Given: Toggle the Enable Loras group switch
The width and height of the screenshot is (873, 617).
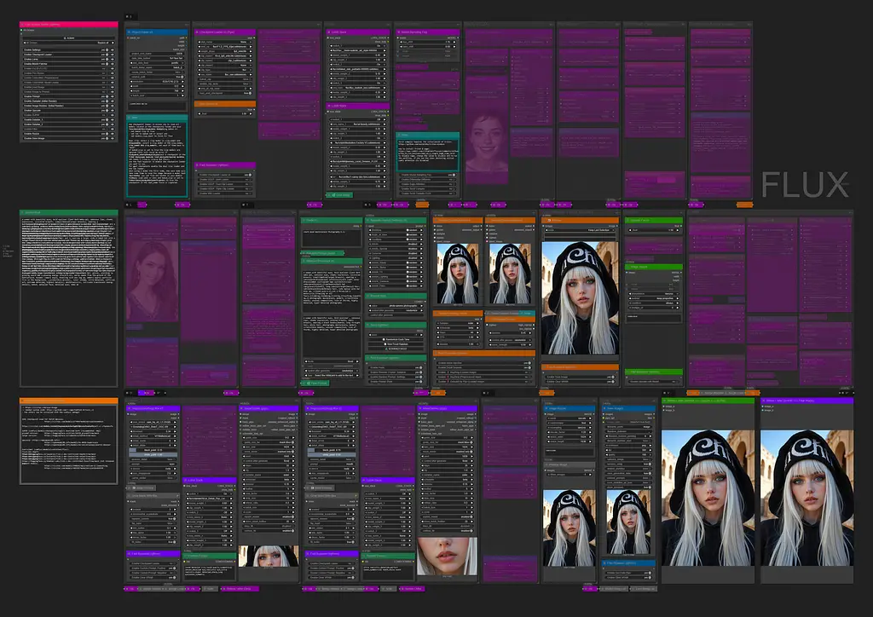Looking at the screenshot, I should [107, 59].
